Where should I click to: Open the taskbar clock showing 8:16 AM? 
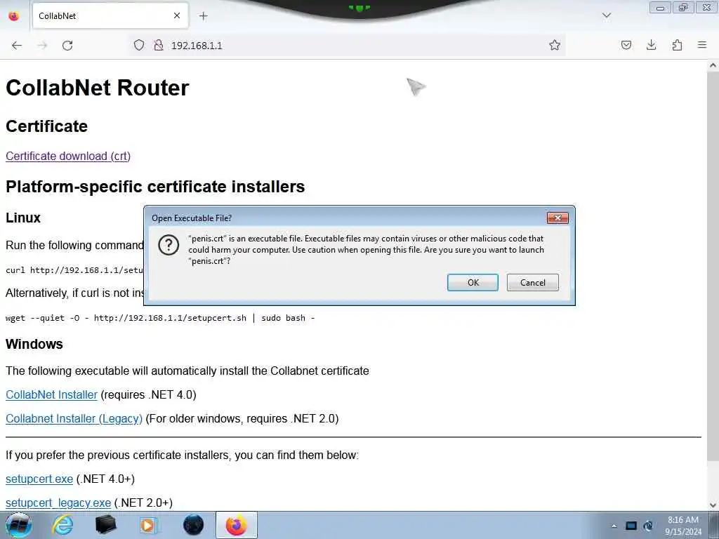pyautogui.click(x=683, y=526)
